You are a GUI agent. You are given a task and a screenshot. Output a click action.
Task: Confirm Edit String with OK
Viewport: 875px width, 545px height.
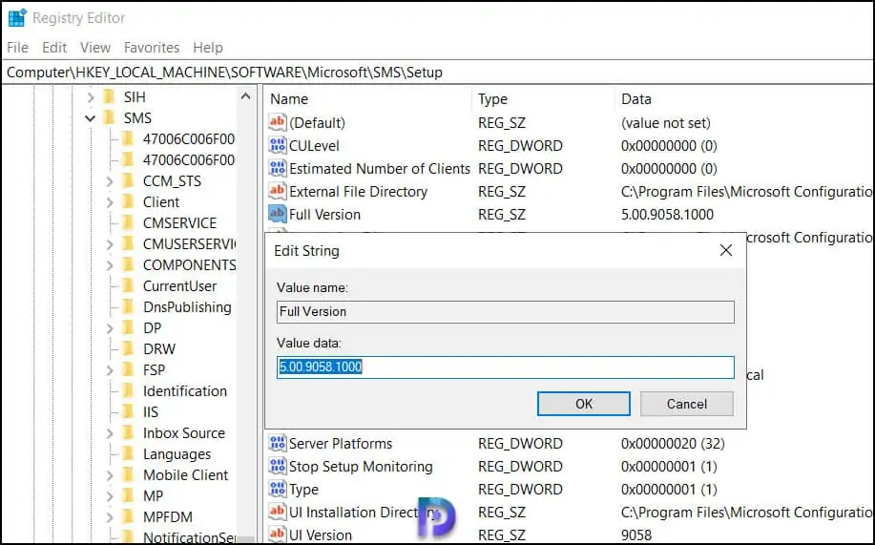coord(584,404)
